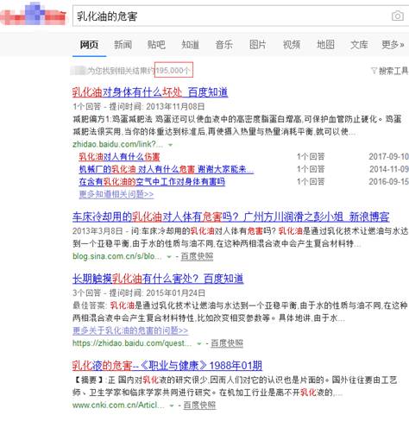Open the 更多» menu
Image resolution: width=409 pixels, height=421 pixels.
(393, 45)
